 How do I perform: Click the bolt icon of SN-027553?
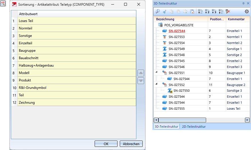click(x=165, y=37)
